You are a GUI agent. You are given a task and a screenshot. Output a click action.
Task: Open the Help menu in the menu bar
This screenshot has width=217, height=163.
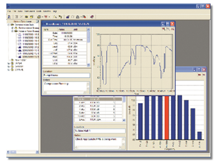[55, 11]
